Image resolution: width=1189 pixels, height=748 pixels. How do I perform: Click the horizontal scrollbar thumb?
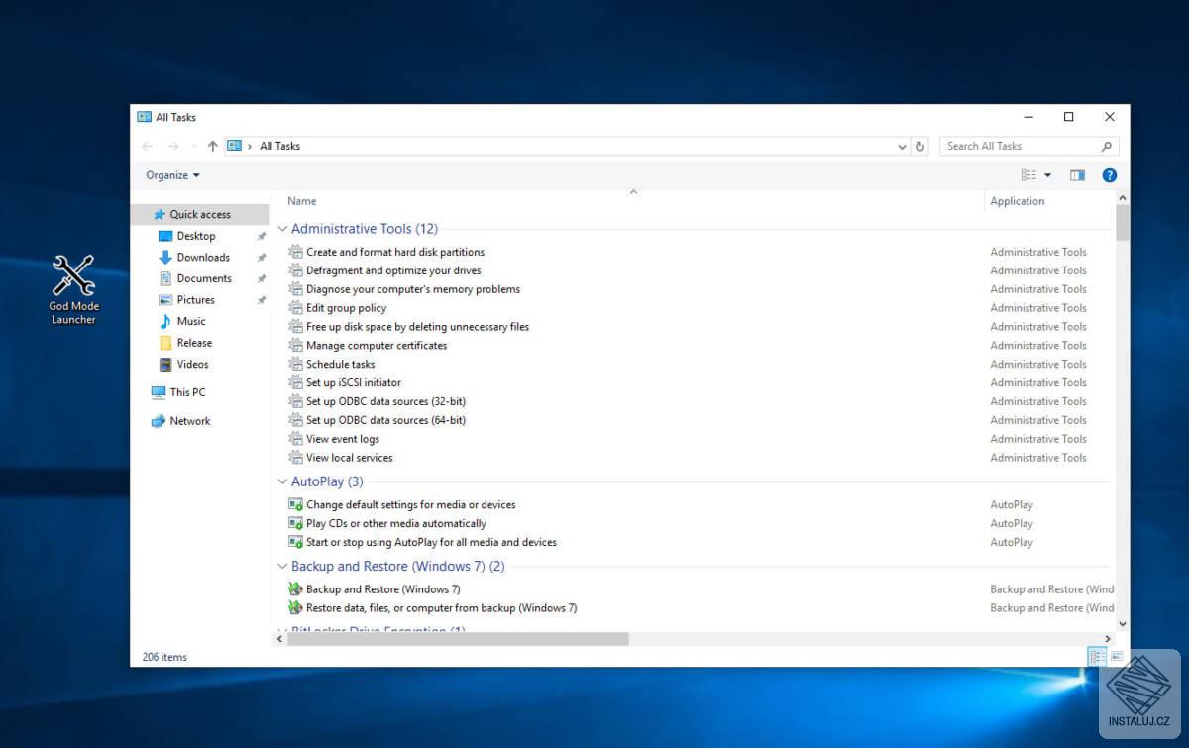tap(458, 639)
